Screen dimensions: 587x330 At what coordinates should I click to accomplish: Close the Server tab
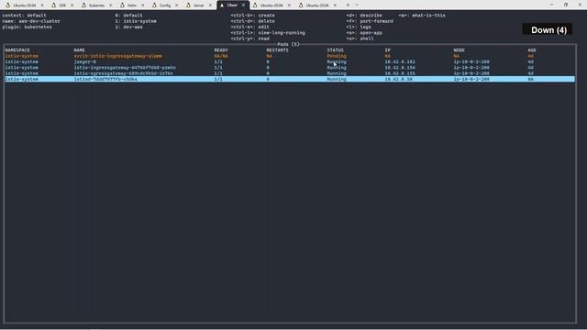pyautogui.click(x=210, y=5)
